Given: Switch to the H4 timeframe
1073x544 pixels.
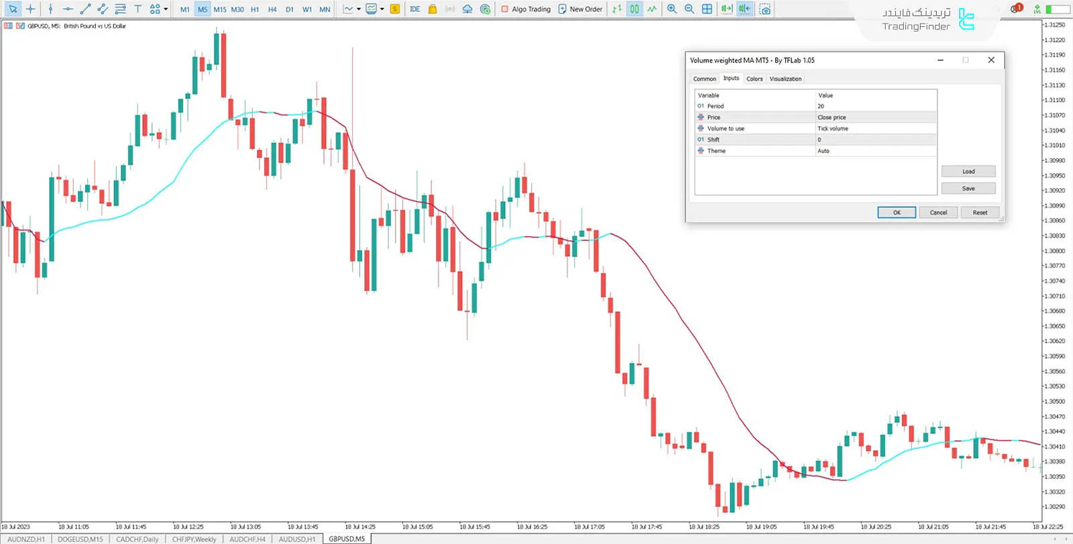Looking at the screenshot, I should pos(272,9).
